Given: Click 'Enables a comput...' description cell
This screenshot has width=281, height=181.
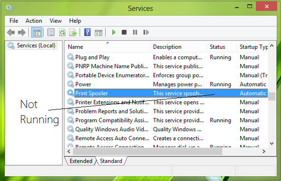Looking at the screenshot, I should (x=177, y=57).
